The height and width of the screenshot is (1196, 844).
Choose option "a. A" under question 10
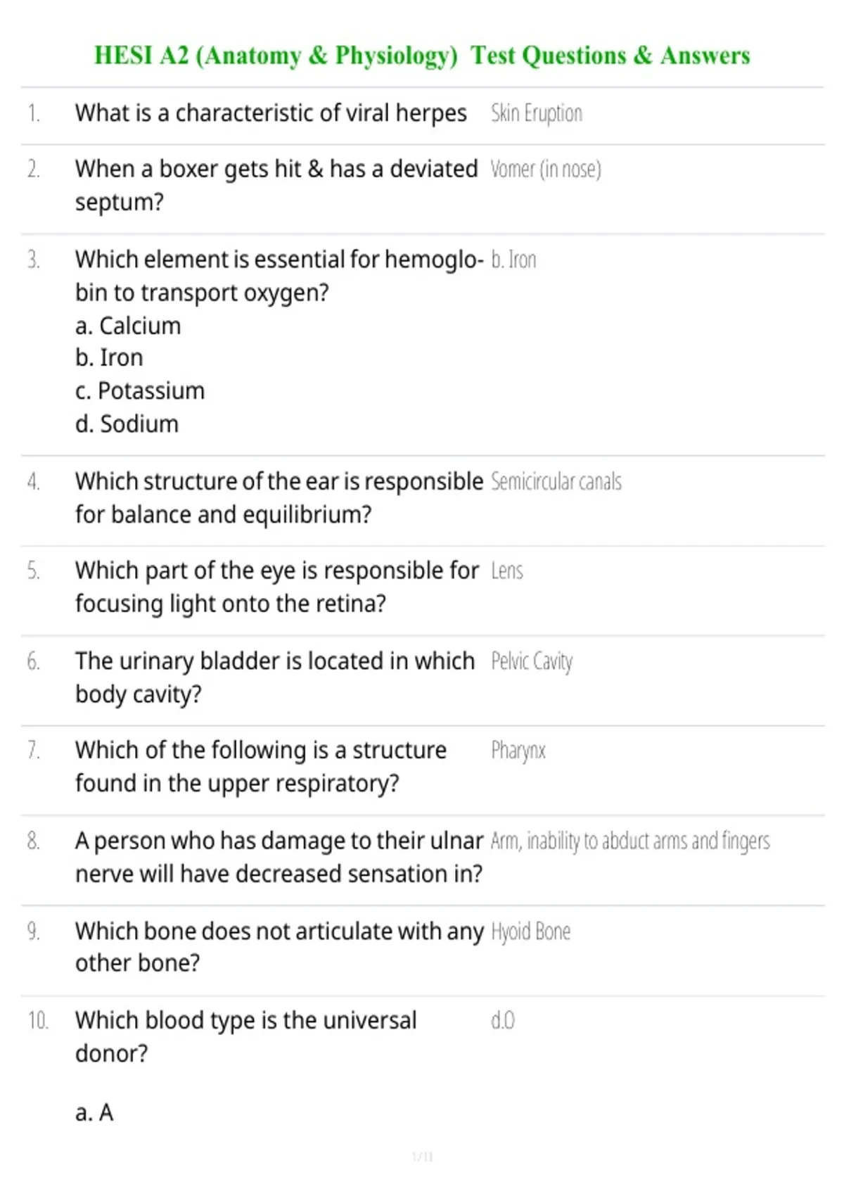point(94,1113)
